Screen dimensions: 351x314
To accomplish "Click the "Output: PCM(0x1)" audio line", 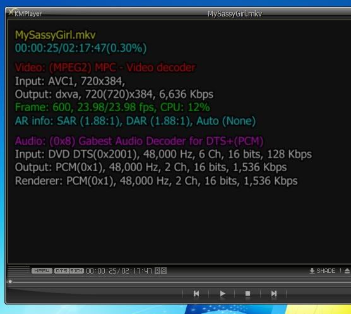I will (x=151, y=167).
